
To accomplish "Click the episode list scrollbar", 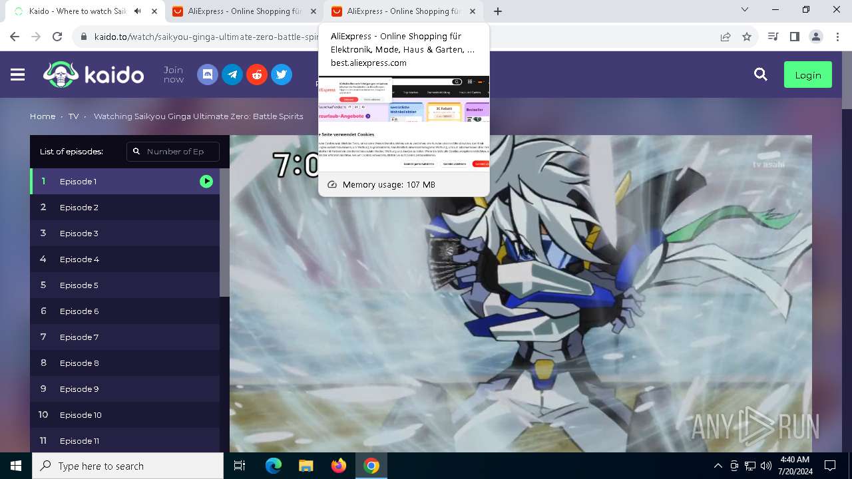I will tap(224, 232).
